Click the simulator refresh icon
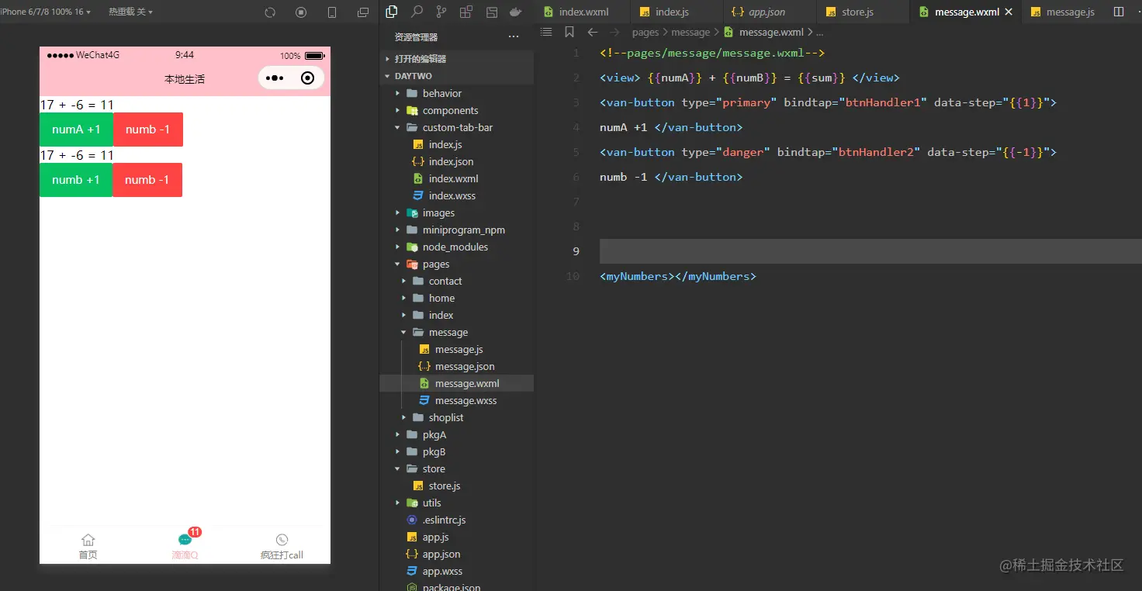 coord(270,12)
